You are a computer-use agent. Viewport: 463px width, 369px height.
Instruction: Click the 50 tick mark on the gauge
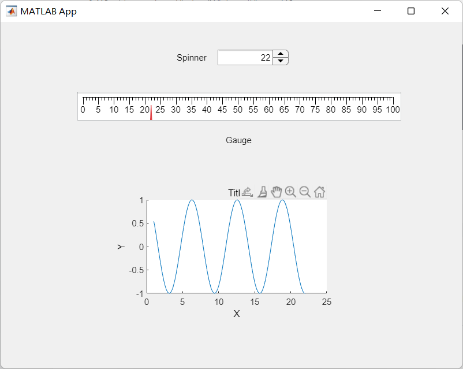237,109
